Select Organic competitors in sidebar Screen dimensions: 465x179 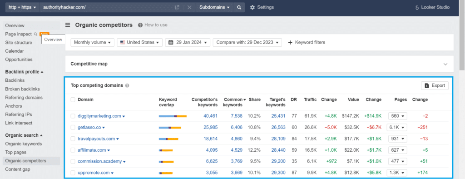(26, 161)
